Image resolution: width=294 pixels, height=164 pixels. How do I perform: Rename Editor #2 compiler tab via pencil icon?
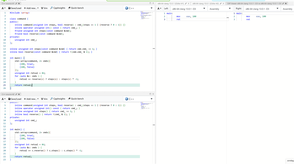pos(220,4)
